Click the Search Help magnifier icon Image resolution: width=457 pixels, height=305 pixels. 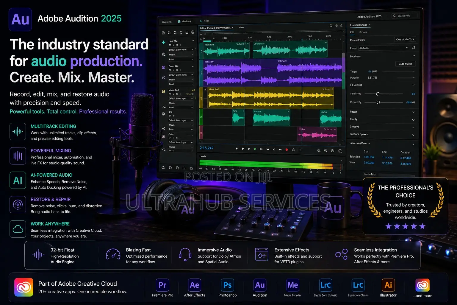coord(395,16)
